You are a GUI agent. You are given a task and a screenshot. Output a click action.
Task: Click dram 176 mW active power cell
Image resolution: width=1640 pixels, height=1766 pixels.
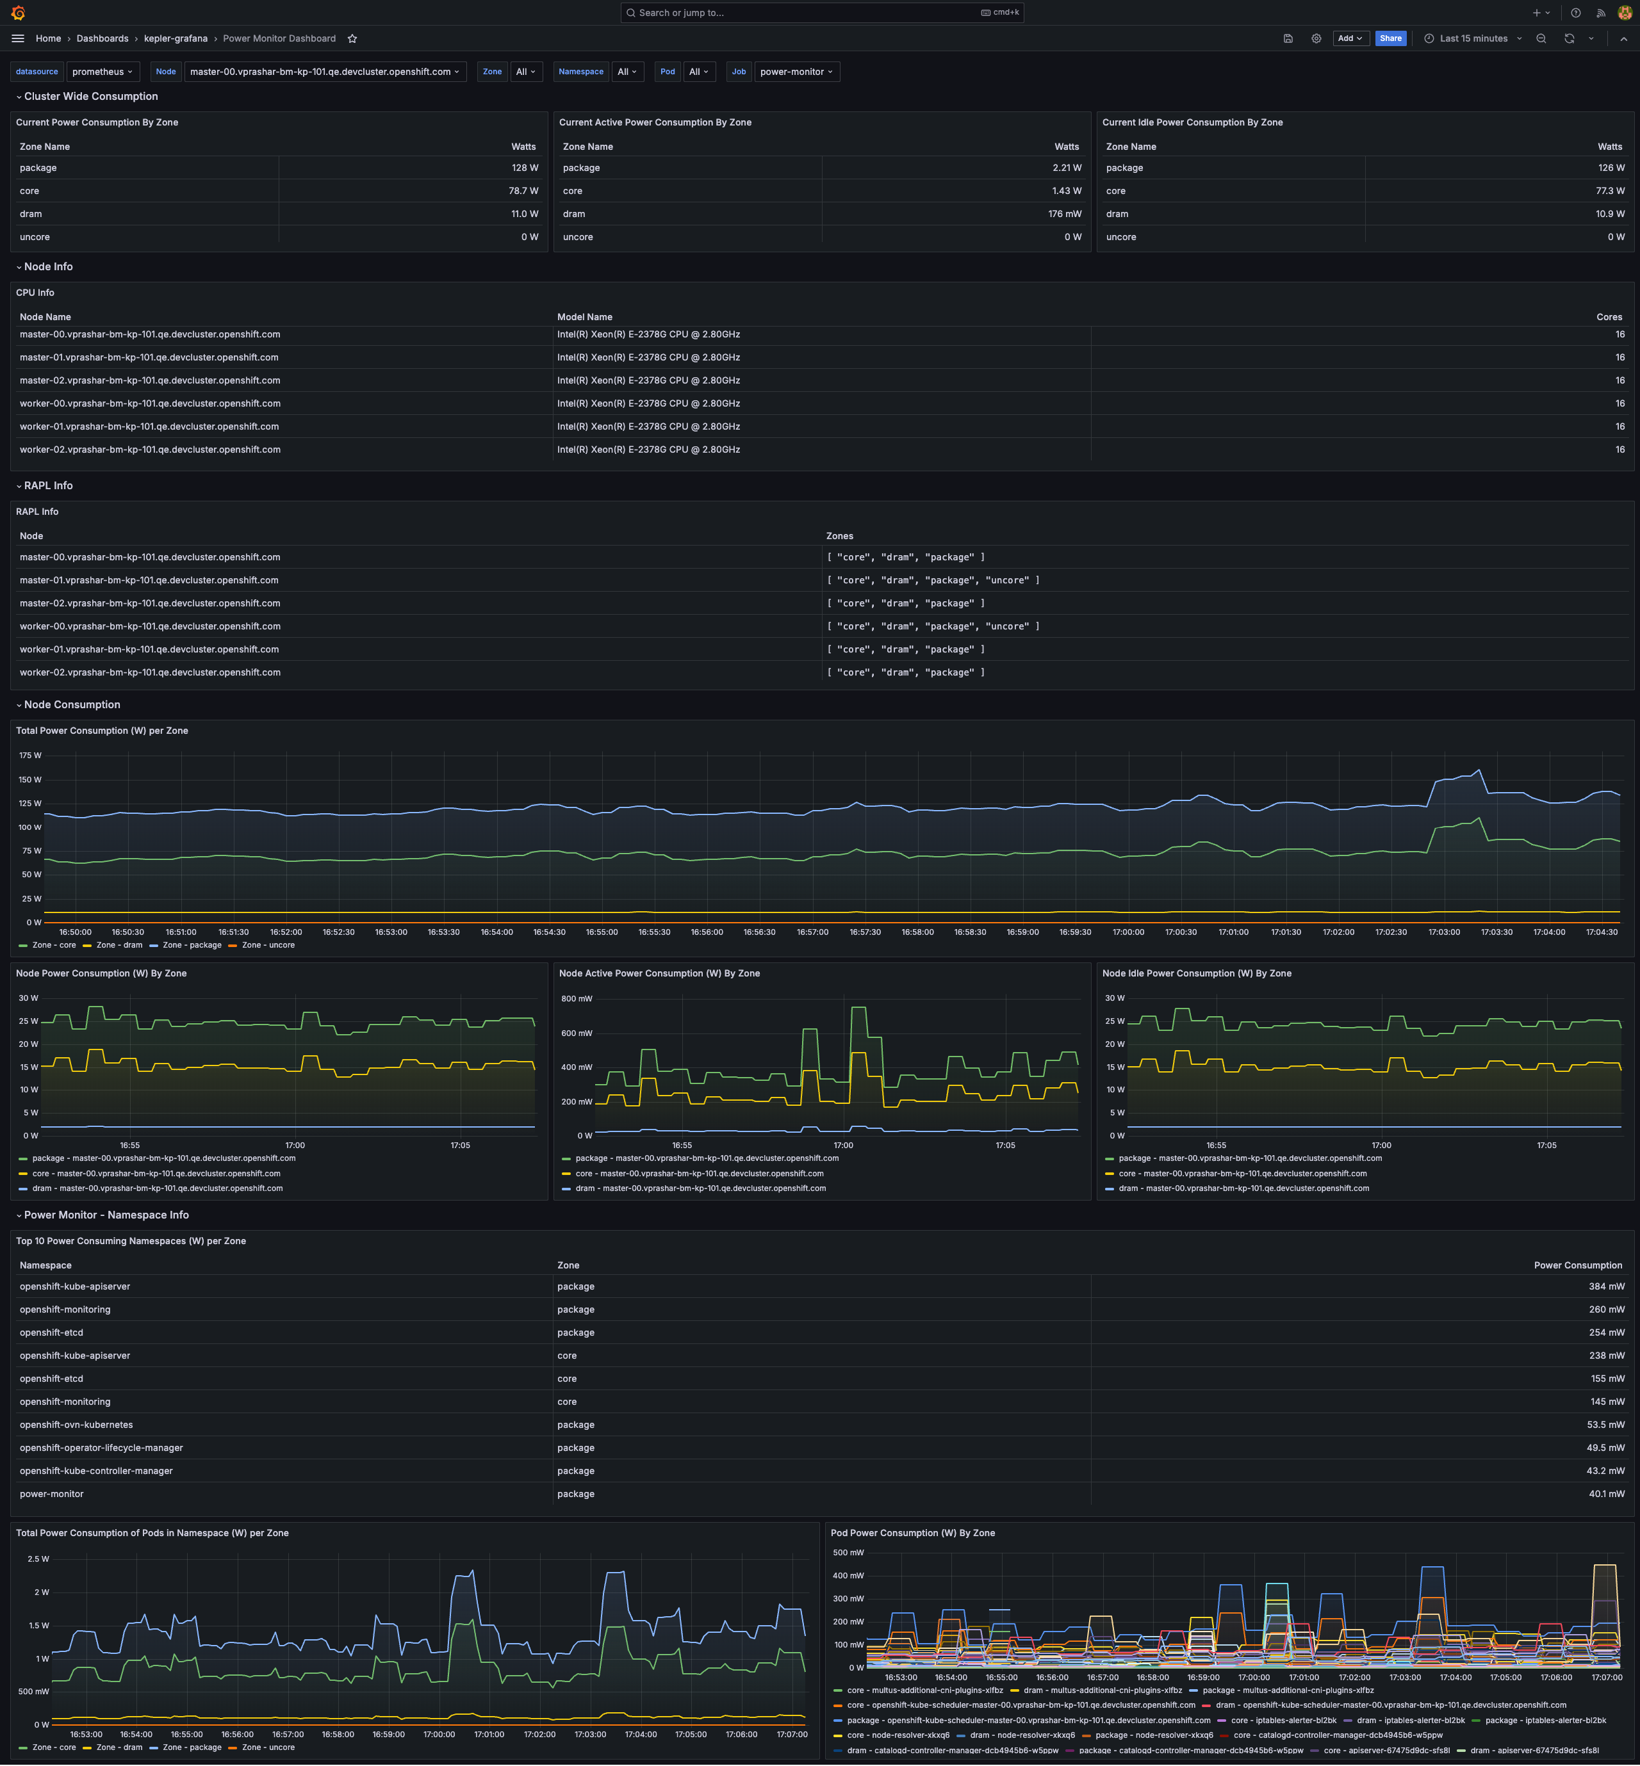1064,214
